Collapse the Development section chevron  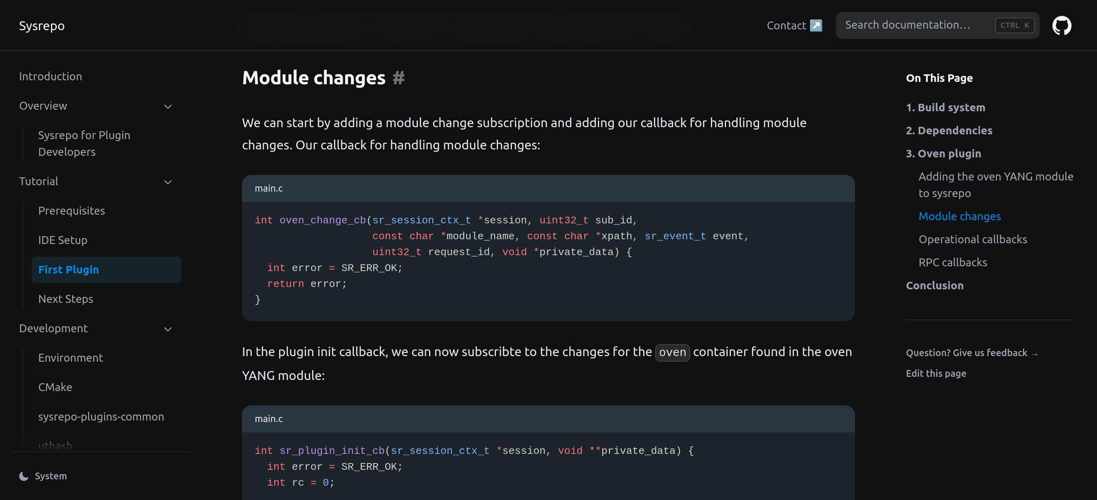click(x=168, y=329)
